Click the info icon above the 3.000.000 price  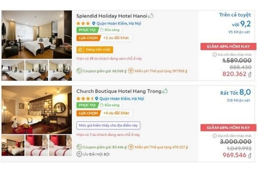coord(215,136)
